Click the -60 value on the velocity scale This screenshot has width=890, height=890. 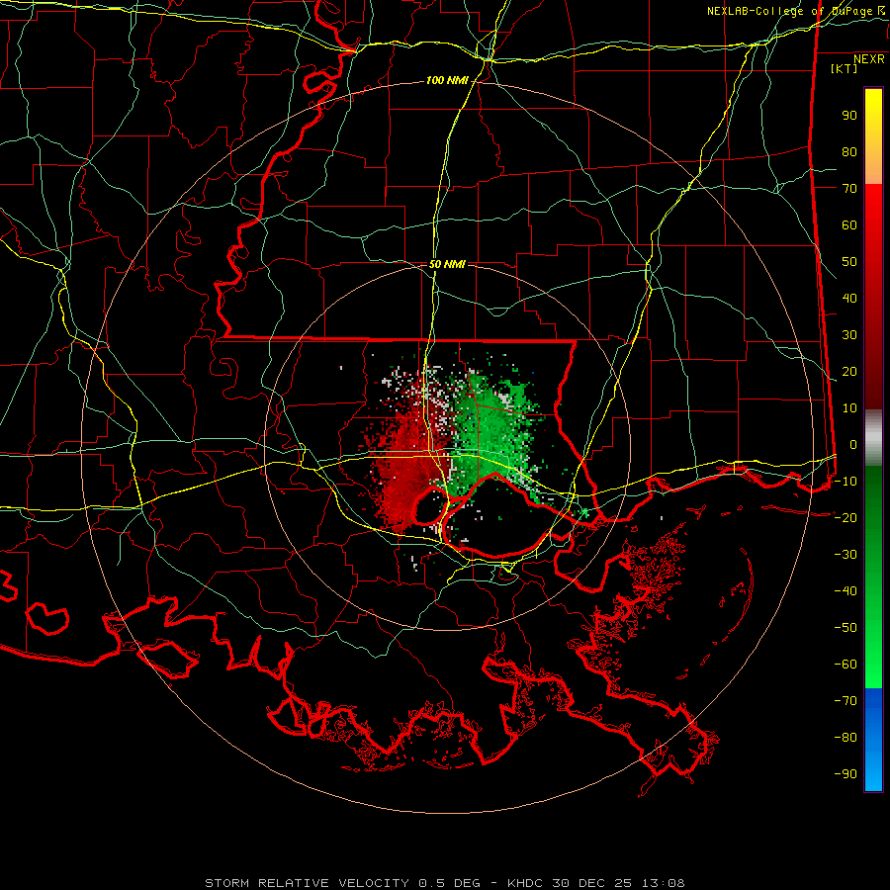click(x=845, y=665)
